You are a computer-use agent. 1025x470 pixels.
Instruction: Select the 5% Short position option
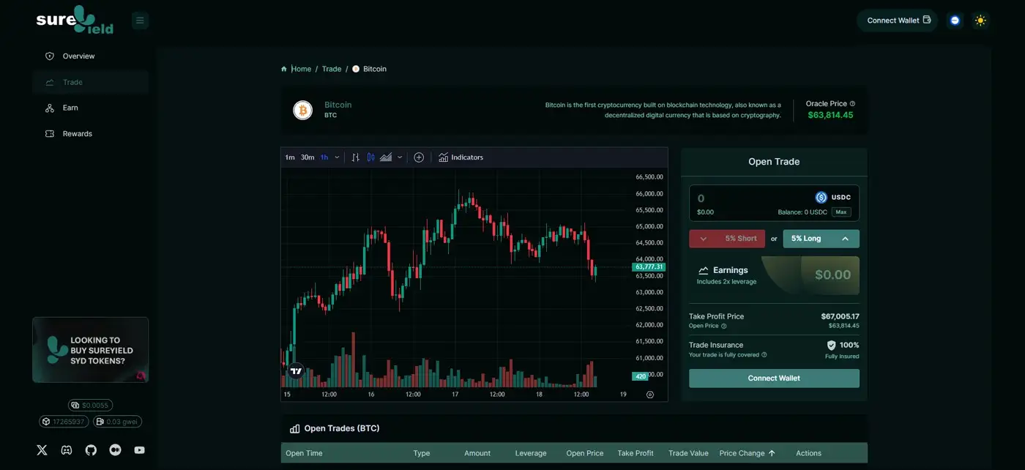[x=726, y=239]
